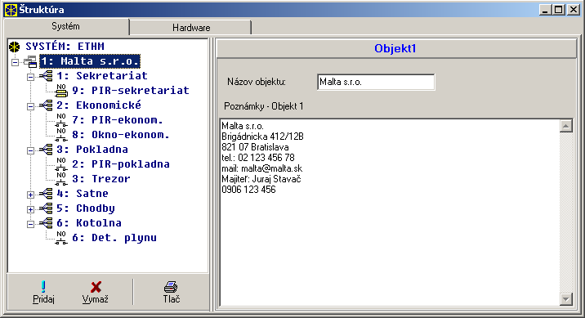Viewport: 585px width, 318px height.
Task: Click the note line '821 07 Bratislava'
Action: [x=255, y=147]
